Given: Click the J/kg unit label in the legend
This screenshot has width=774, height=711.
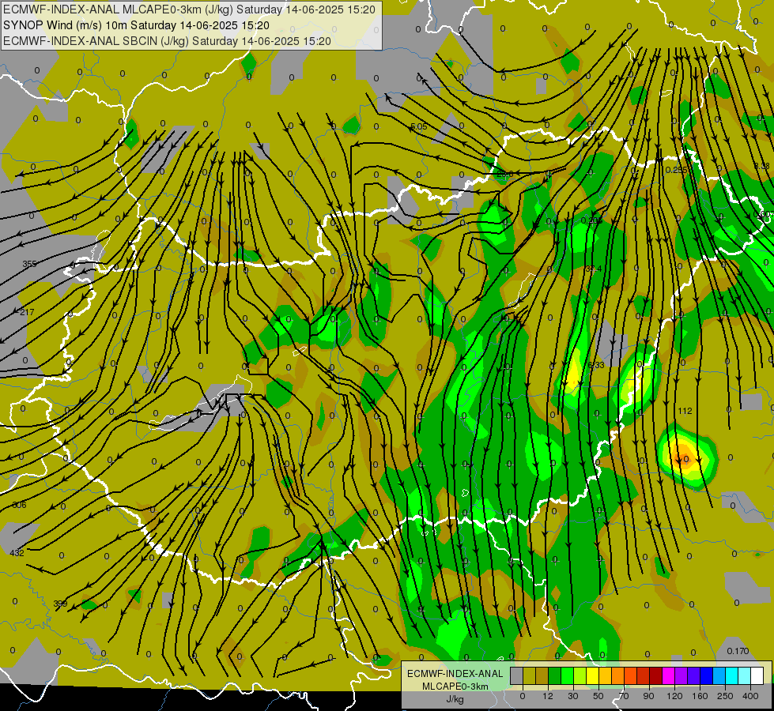Looking at the screenshot, I should 455,699.
